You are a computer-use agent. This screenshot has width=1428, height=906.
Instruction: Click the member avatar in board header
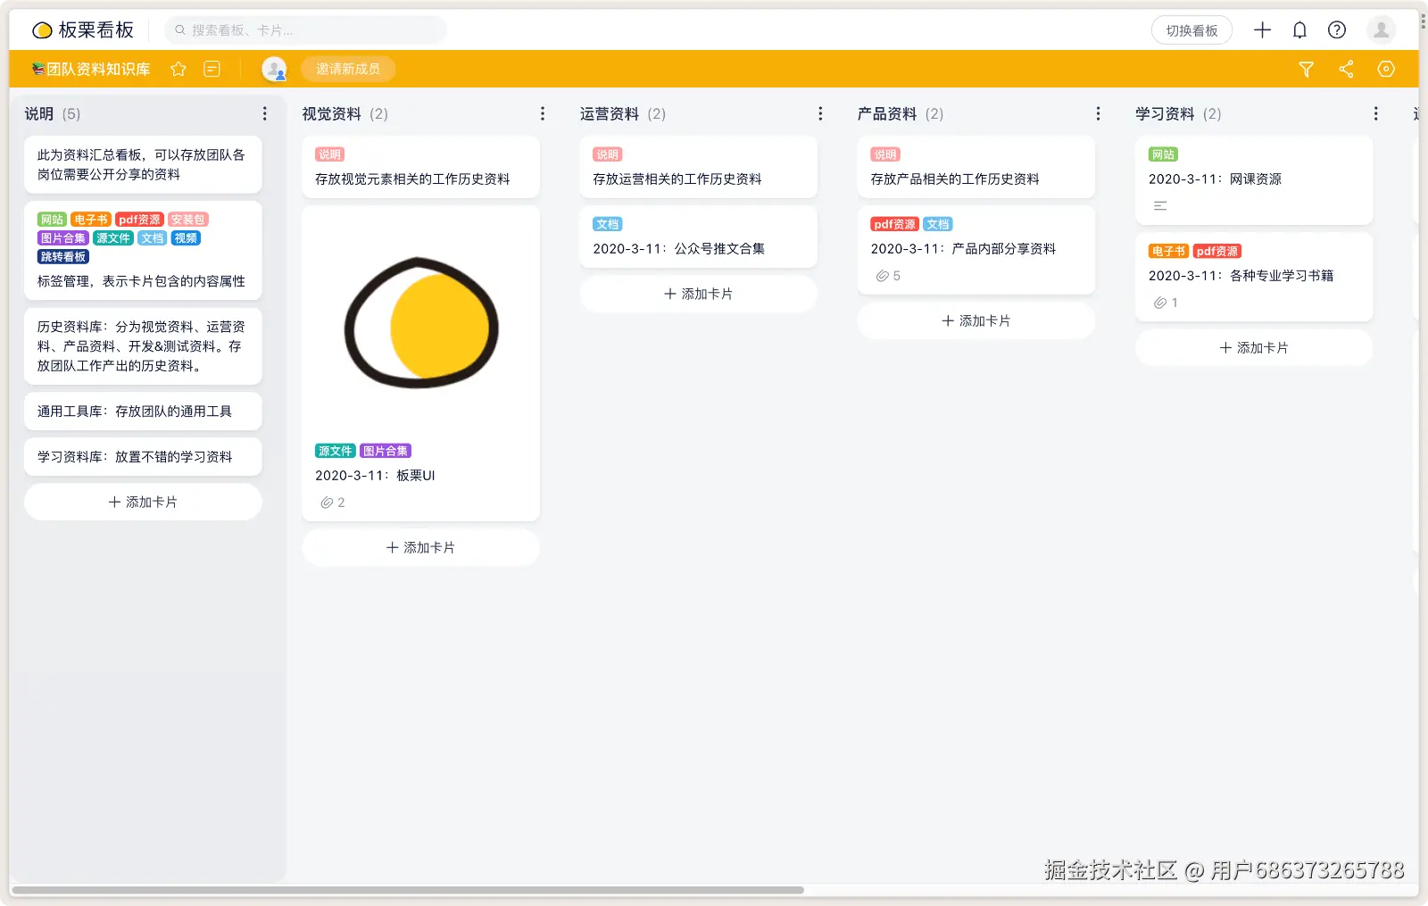click(x=274, y=69)
